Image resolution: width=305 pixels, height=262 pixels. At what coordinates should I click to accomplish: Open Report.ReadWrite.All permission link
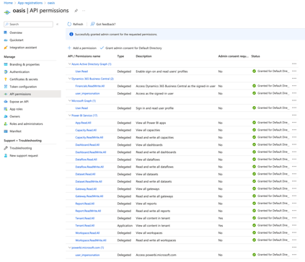(88, 211)
